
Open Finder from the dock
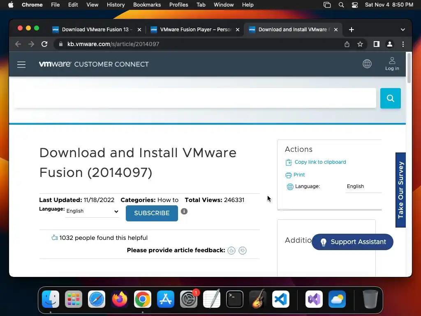point(51,299)
